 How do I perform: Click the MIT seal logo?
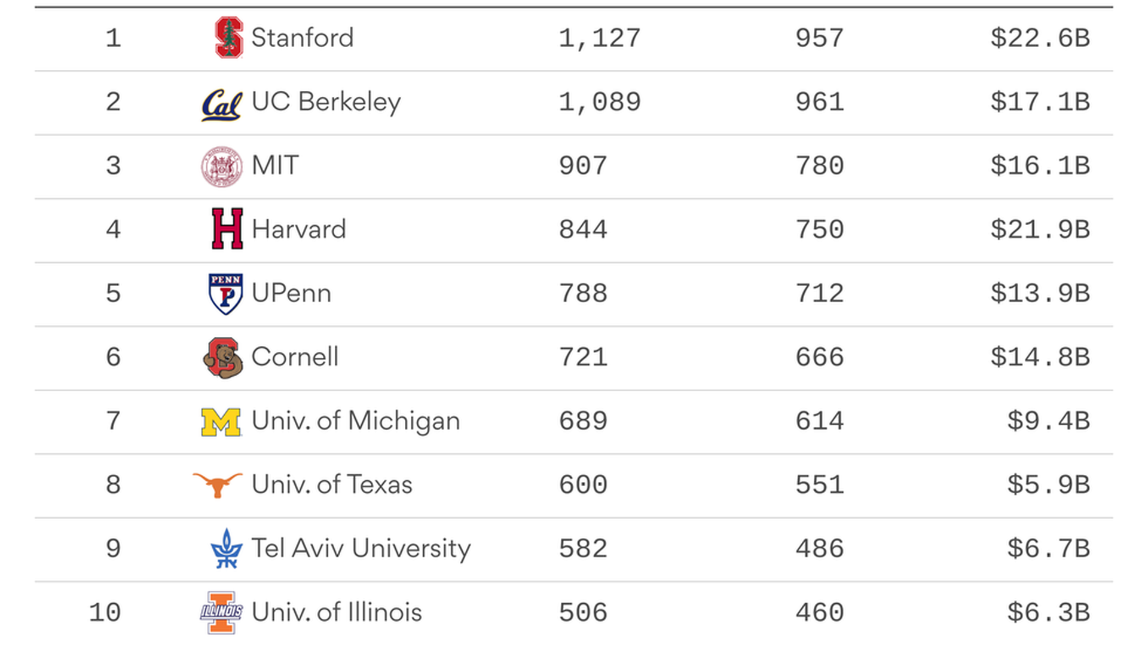pyautogui.click(x=222, y=167)
